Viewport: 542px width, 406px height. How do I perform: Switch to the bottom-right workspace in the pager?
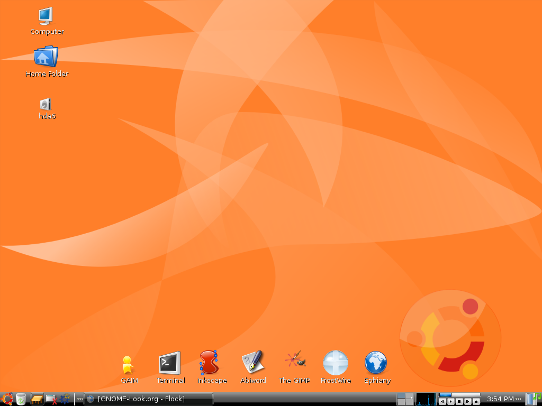click(409, 402)
